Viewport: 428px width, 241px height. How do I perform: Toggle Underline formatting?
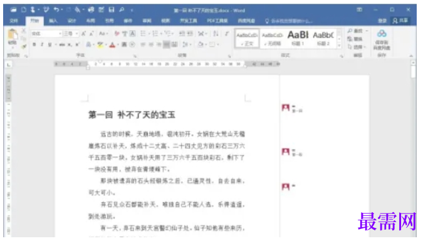pos(50,44)
